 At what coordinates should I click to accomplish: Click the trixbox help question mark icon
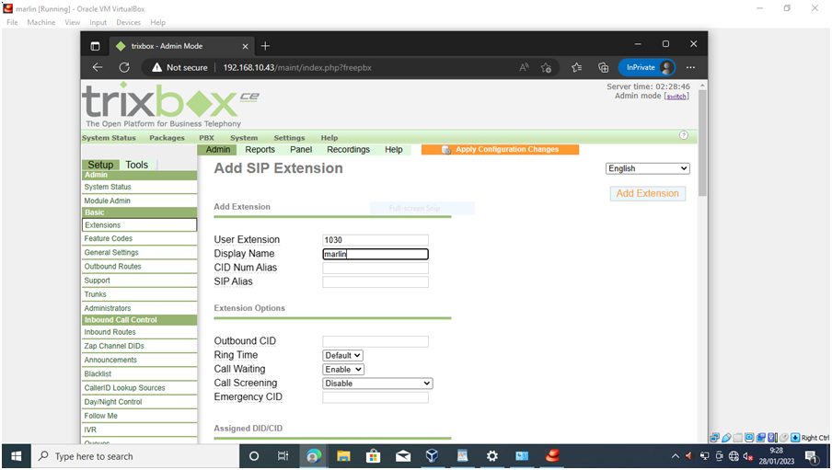(x=684, y=135)
